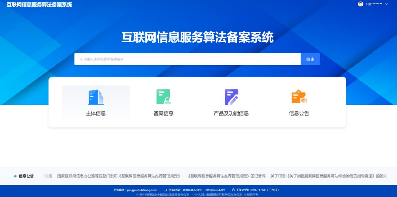This screenshot has width=397, height=197.
Task: Click 中共中央网络安全和信息化委员会办公室 in the footer
Action: [163, 195]
